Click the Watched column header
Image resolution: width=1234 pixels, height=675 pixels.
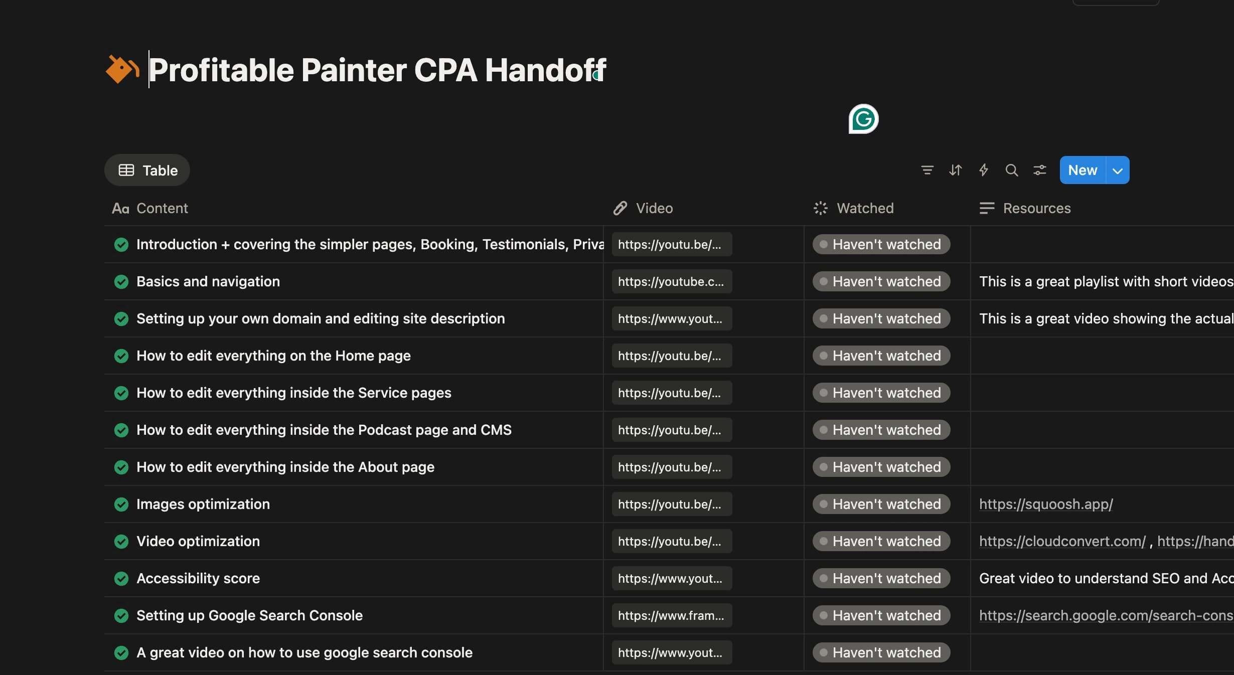pyautogui.click(x=865, y=208)
